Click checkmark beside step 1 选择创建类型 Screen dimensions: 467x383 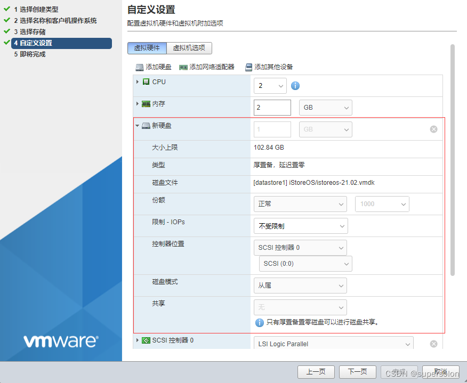pyautogui.click(x=7, y=9)
